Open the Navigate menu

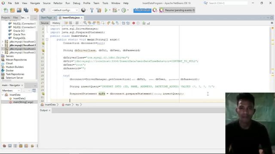(x=35, y=3)
